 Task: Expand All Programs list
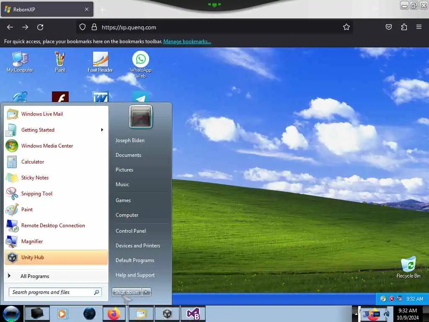(56, 276)
